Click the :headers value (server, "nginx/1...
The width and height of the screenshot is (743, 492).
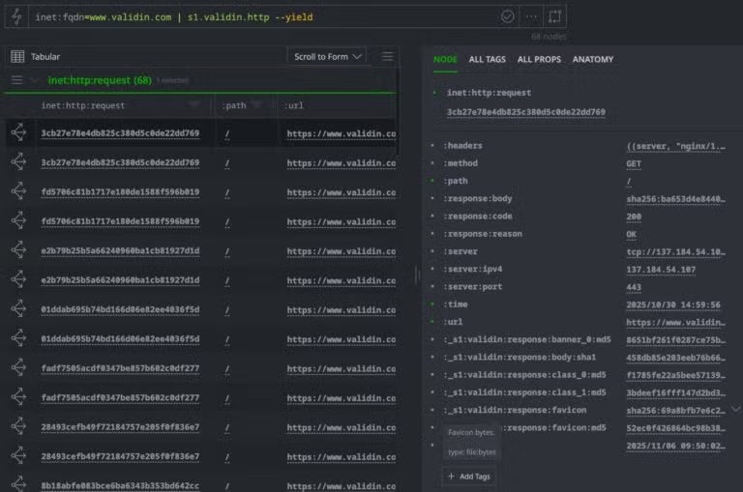675,146
